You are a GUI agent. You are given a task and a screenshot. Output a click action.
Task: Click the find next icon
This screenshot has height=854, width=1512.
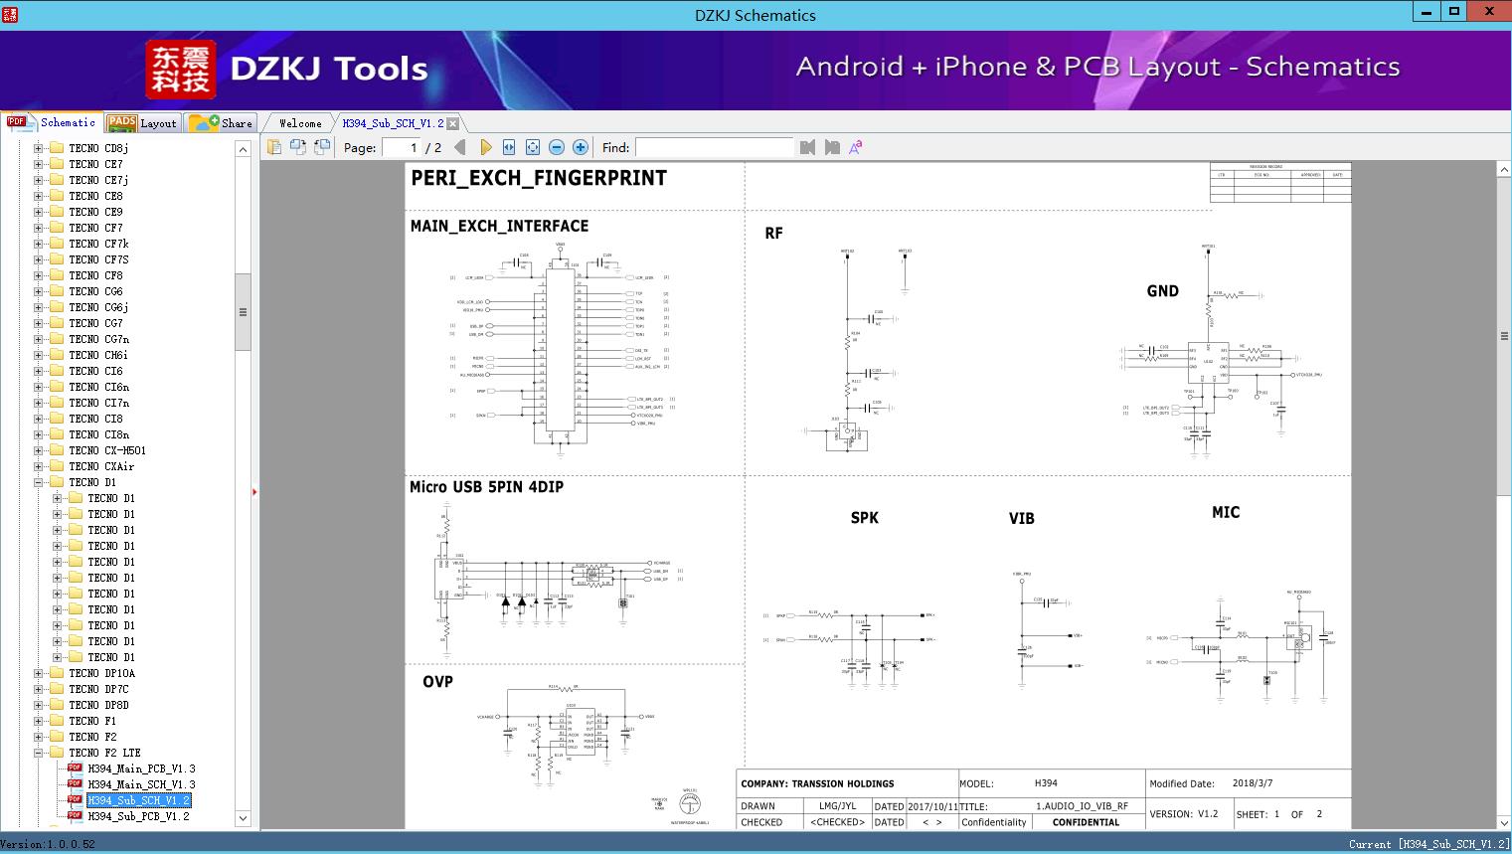click(832, 147)
